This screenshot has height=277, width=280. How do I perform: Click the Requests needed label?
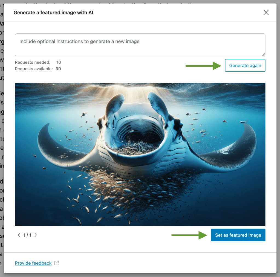[33, 62]
